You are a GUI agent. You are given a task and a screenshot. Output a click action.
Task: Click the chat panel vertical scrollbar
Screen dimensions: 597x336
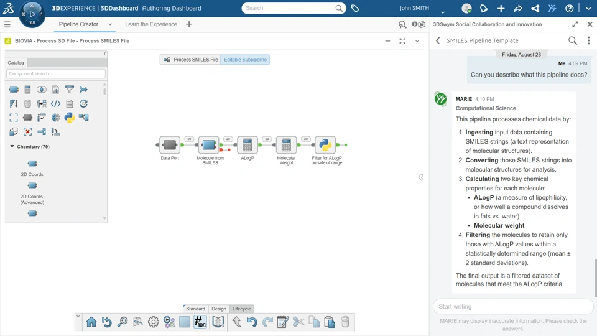(x=596, y=278)
